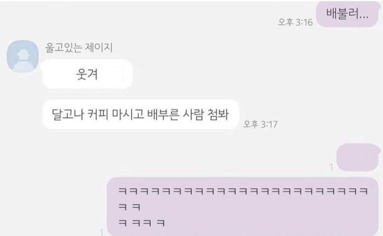This screenshot has height=236, width=383.
Task: Tap the long ㅋㅋㅋ laughing message bubble
Action: click(242, 206)
